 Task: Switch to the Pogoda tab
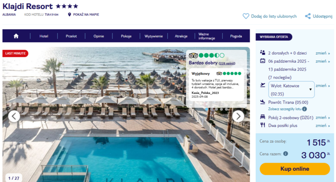pyautogui.click(x=236, y=36)
